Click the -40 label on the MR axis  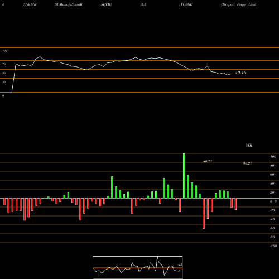272,219
